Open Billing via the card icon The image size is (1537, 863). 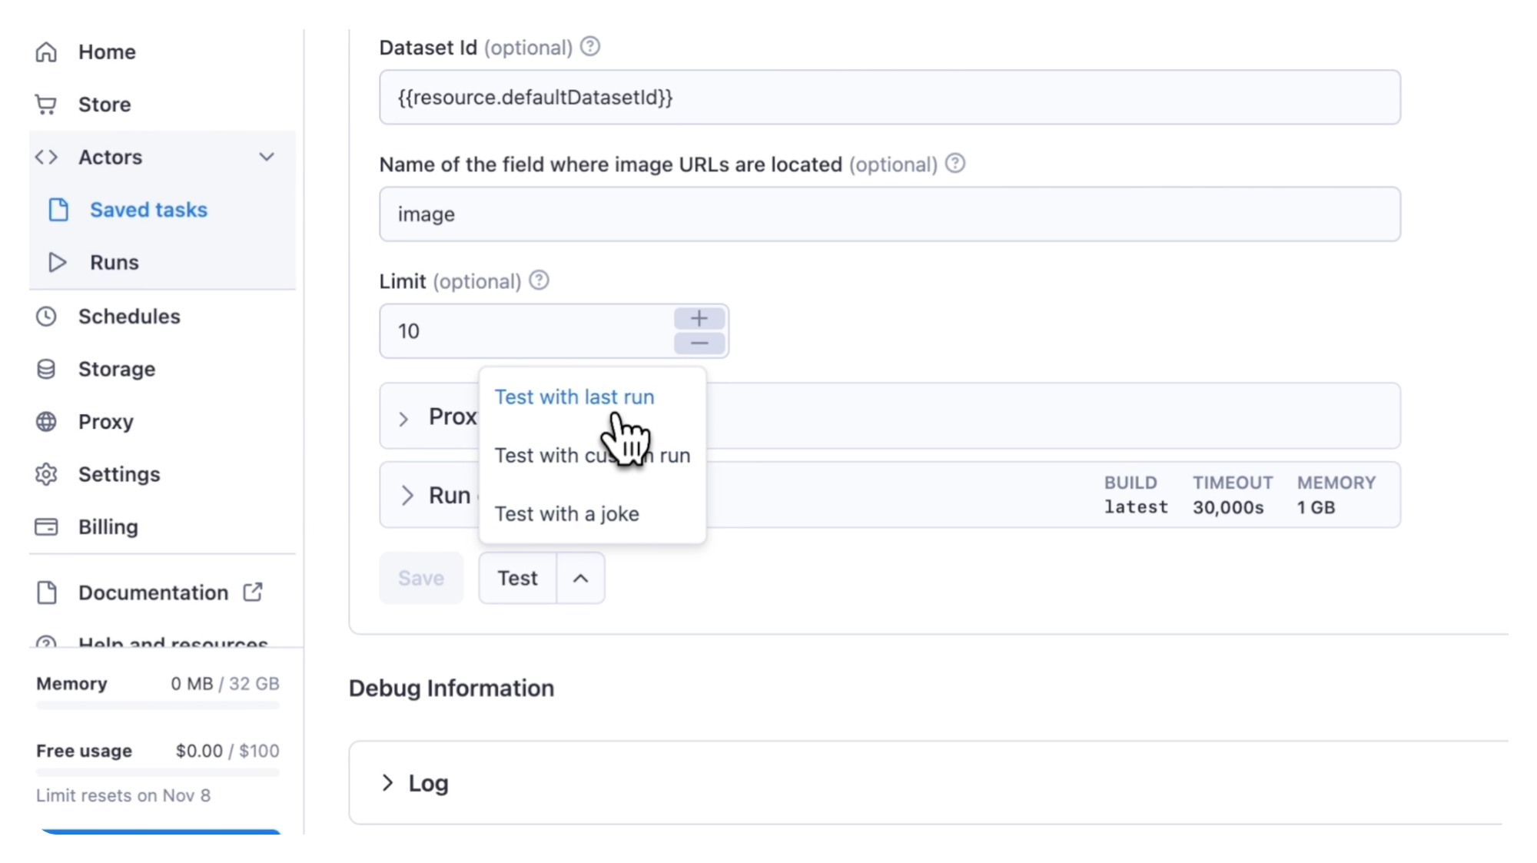(x=46, y=526)
